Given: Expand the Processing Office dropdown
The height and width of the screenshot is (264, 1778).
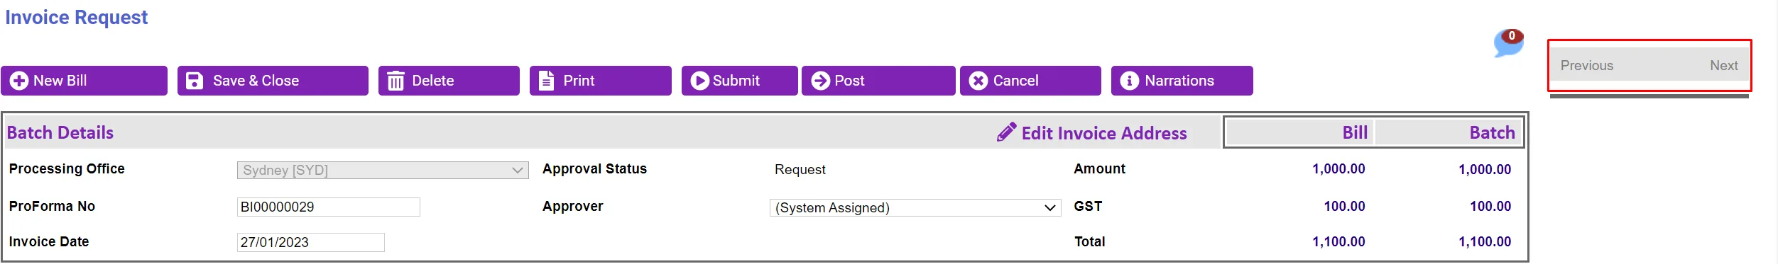Looking at the screenshot, I should tap(383, 170).
